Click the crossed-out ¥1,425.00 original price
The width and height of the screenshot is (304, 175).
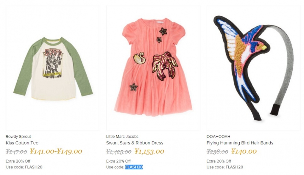click(119, 152)
